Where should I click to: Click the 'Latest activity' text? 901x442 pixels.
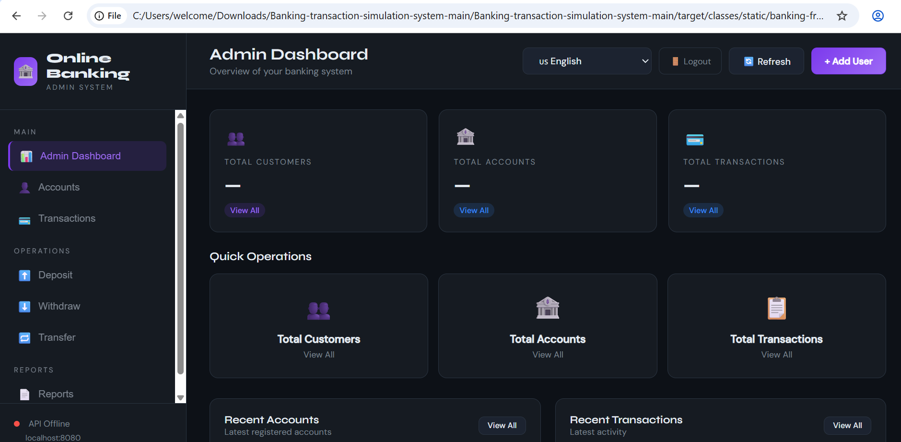pyautogui.click(x=598, y=432)
